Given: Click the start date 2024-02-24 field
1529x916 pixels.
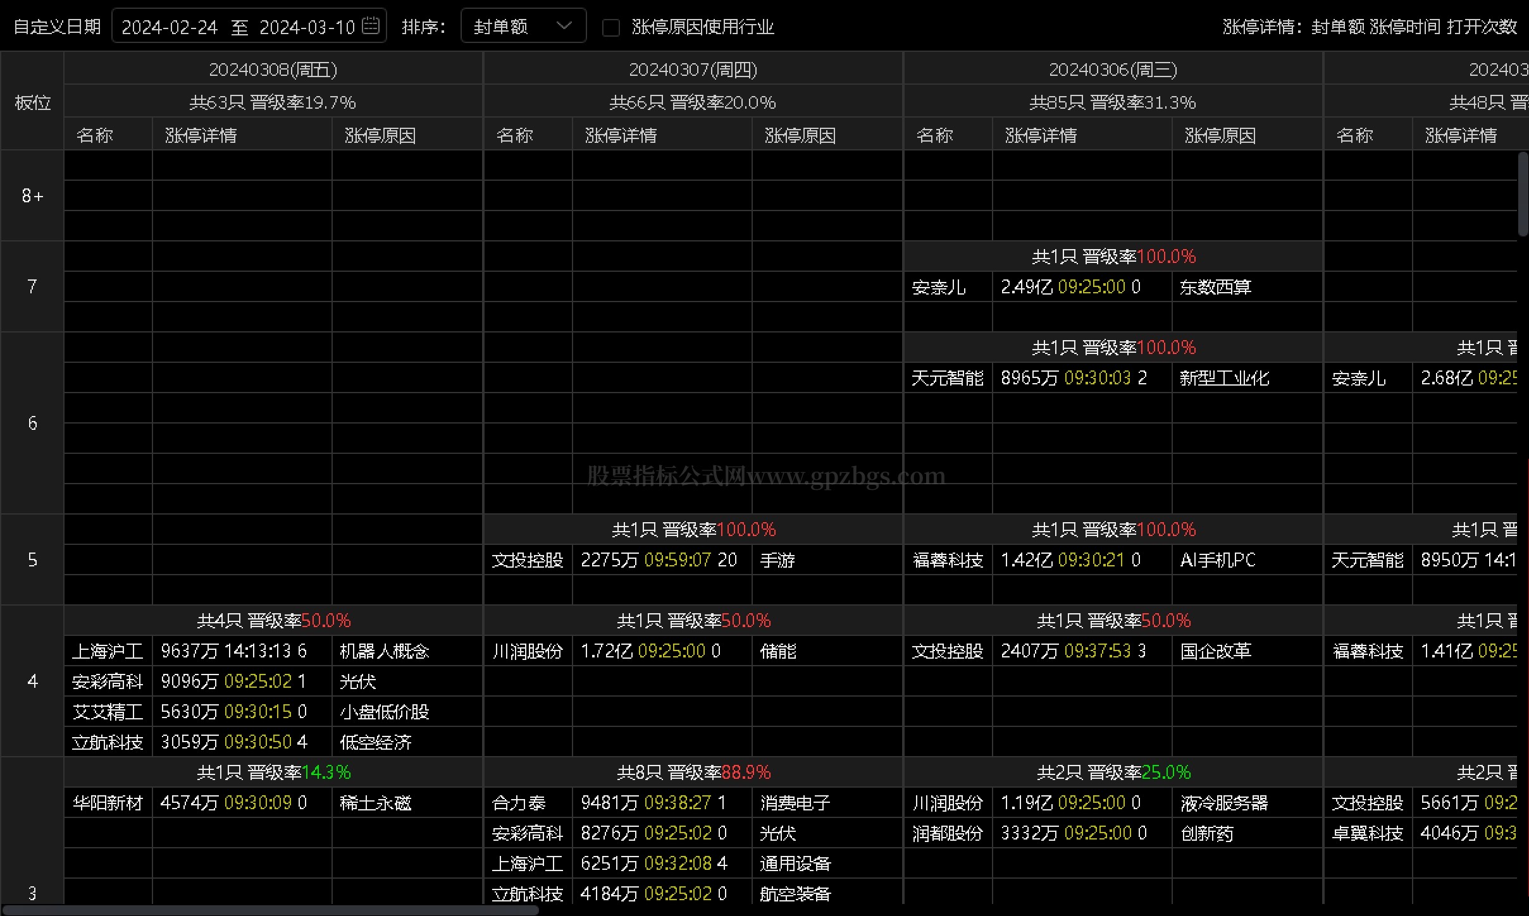Looking at the screenshot, I should coord(170,27).
